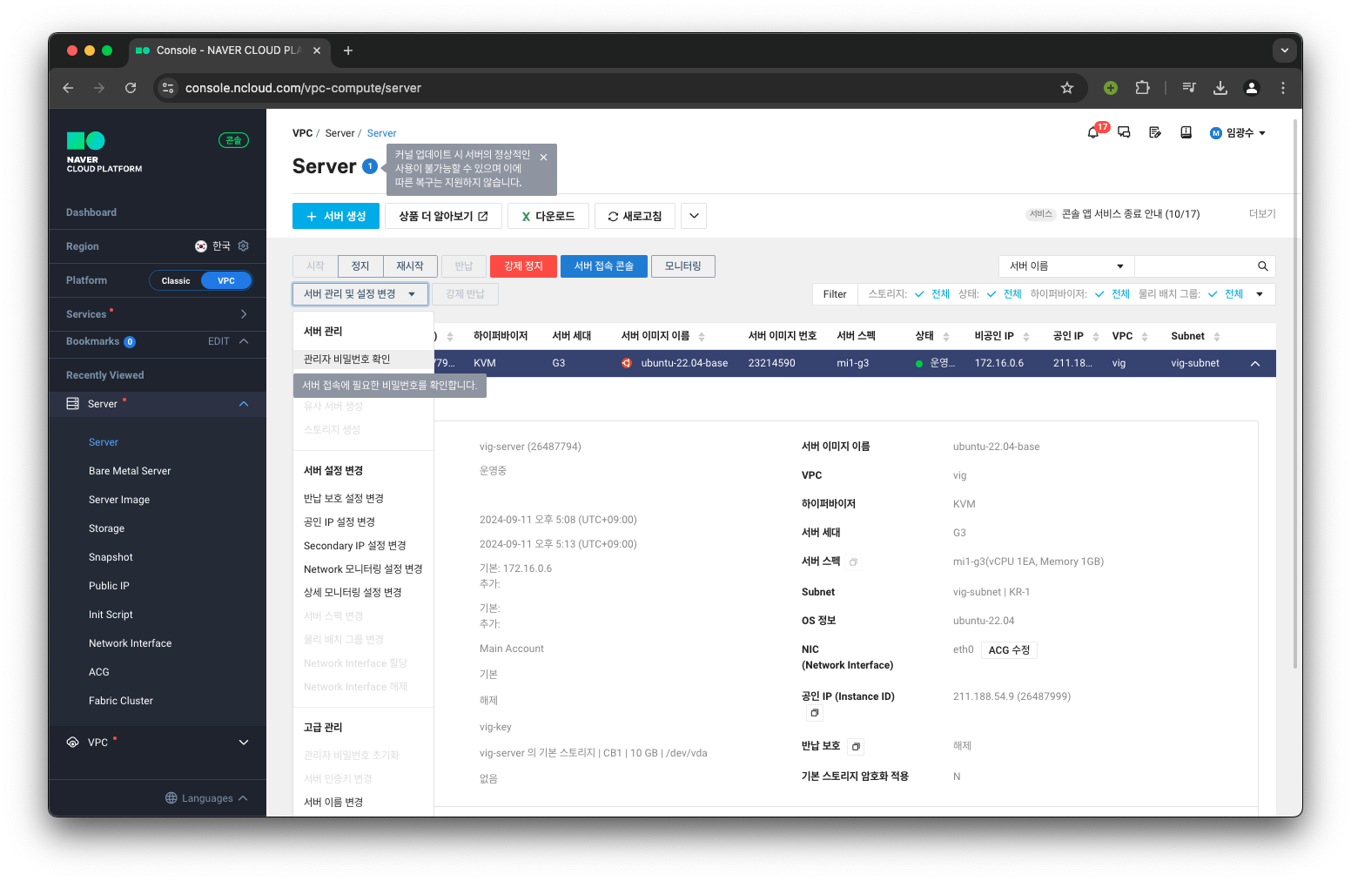This screenshot has width=1351, height=881.
Task: Click the green plus extension icon
Action: point(1111,88)
